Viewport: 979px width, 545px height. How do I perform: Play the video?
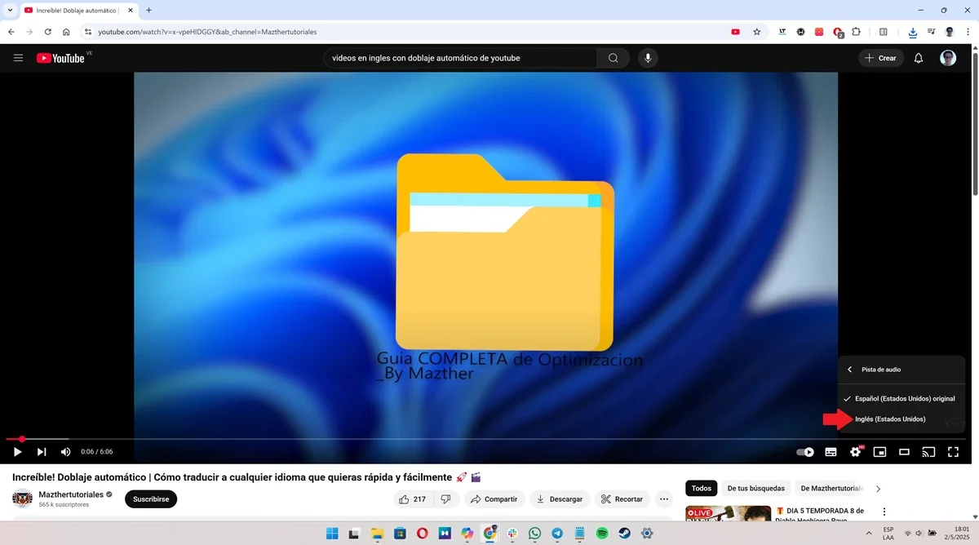click(17, 452)
